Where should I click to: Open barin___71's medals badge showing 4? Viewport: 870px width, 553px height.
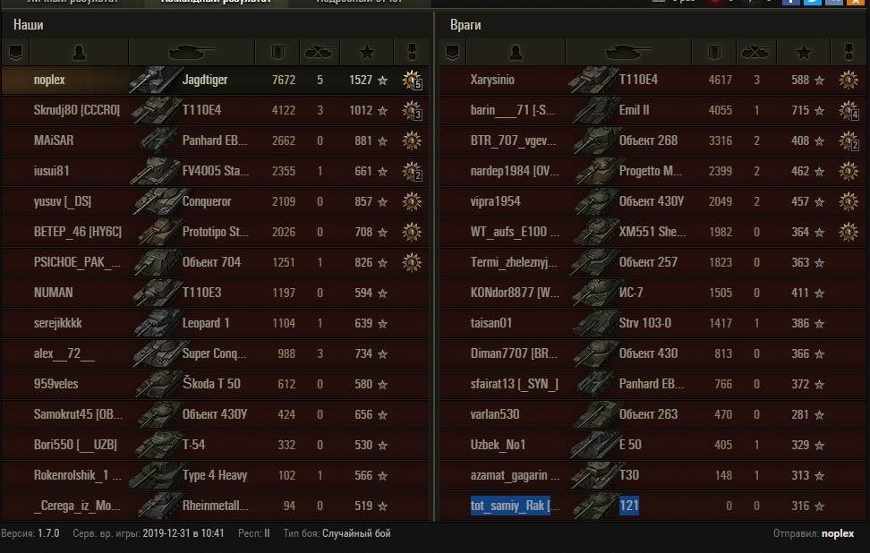click(849, 110)
